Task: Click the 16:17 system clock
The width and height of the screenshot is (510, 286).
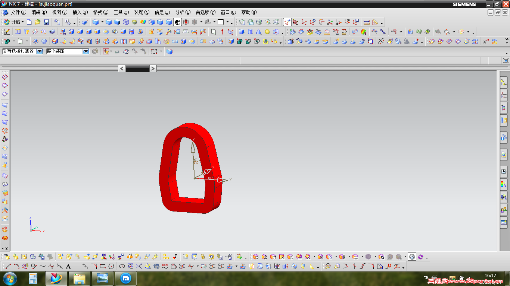Action: click(490, 276)
